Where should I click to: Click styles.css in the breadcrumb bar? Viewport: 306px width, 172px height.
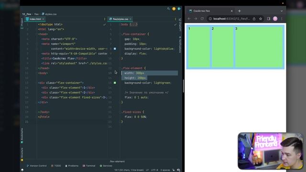point(49,14)
